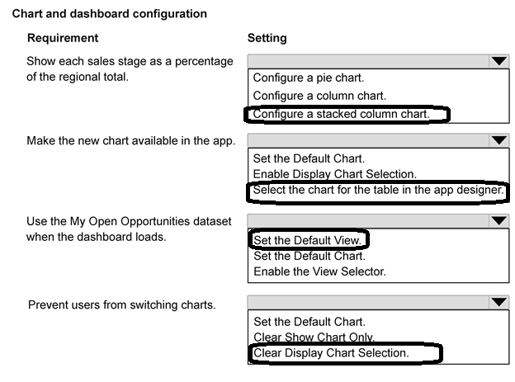Choose 'Set the Default Chart.' in fourth list
The width and height of the screenshot is (515, 382).
pos(309,322)
